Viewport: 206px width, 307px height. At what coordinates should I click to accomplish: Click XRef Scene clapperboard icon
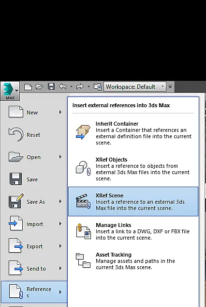(83, 201)
